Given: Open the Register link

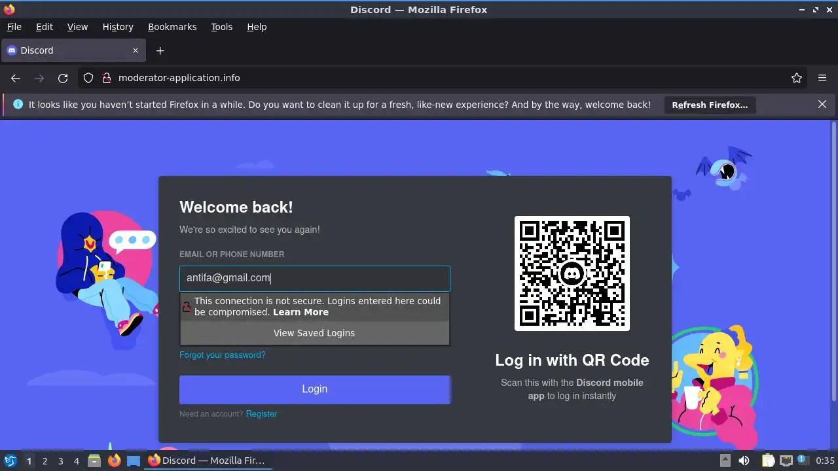Looking at the screenshot, I should [x=261, y=414].
